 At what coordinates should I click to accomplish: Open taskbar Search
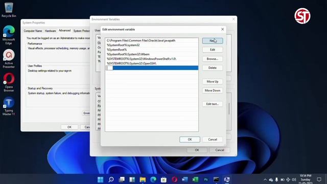[111, 179]
